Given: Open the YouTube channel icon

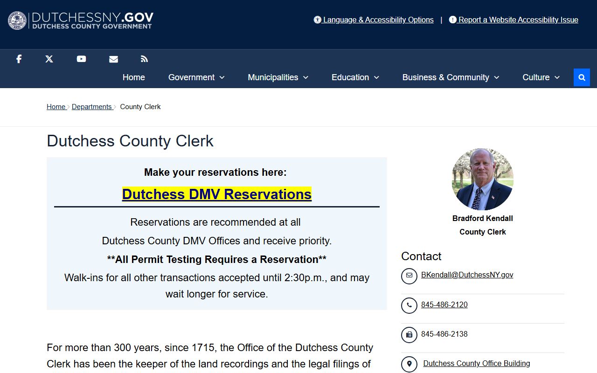Looking at the screenshot, I should click(x=81, y=59).
